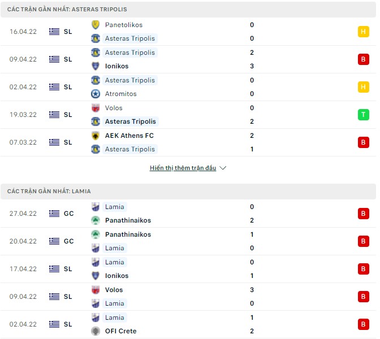Open the 'Hiển thị thêm trận đấu' link

[183, 168]
